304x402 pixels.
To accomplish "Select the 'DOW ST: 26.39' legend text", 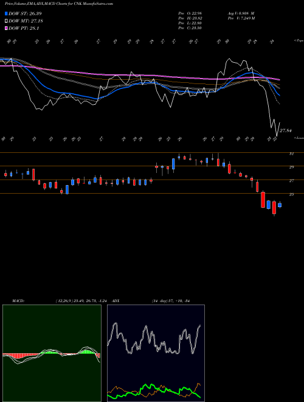I will pos(25,13).
